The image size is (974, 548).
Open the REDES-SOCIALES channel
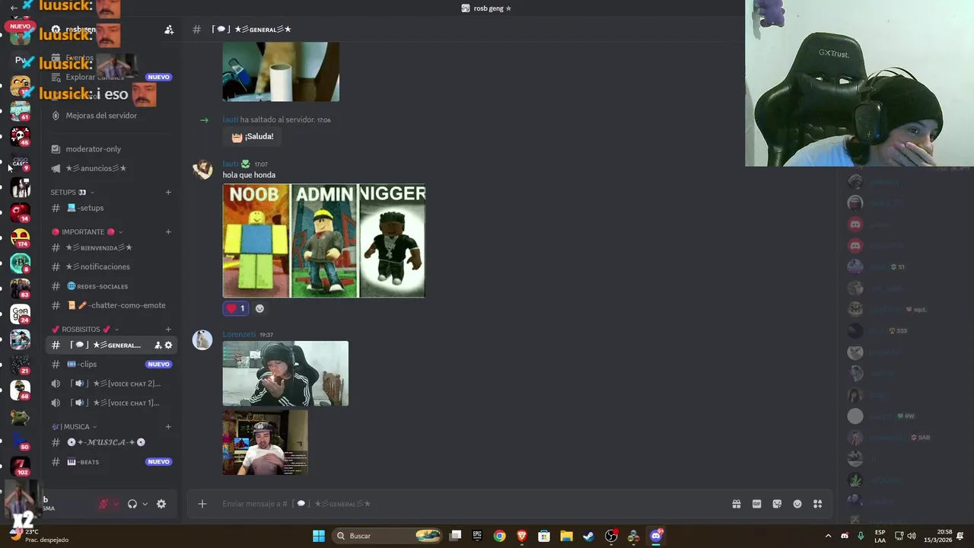point(111,286)
